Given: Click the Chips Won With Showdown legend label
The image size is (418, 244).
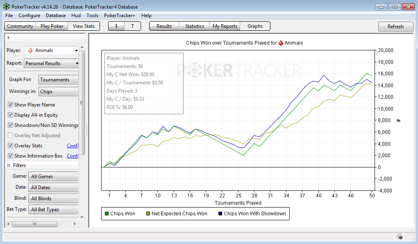Looking at the screenshot, I should 255,214.
